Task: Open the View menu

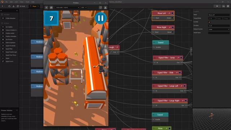Action: [22, 2]
